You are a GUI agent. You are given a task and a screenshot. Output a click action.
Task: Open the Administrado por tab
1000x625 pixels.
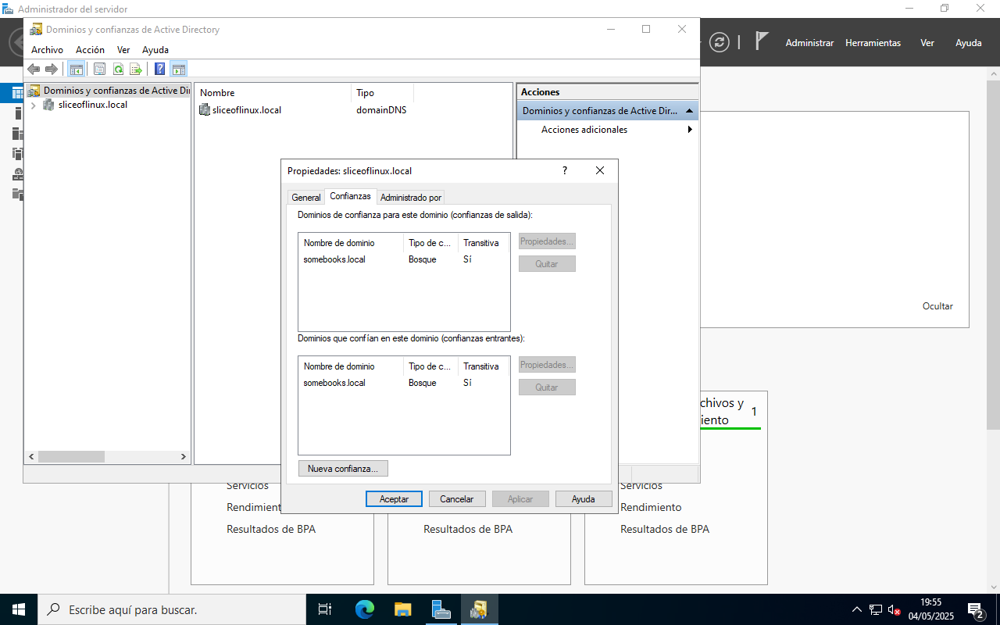click(x=411, y=198)
